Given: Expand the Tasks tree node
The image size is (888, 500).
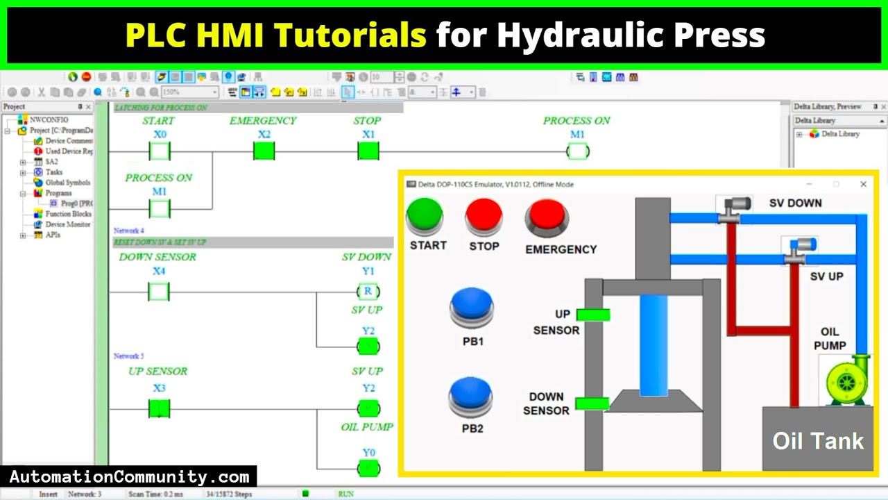Looking at the screenshot, I should point(23,172).
